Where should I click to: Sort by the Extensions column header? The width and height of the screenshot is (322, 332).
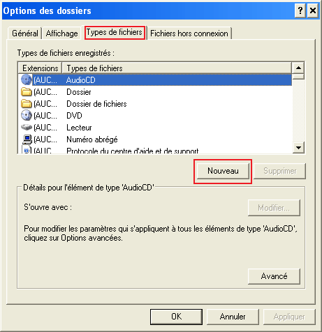(40, 68)
